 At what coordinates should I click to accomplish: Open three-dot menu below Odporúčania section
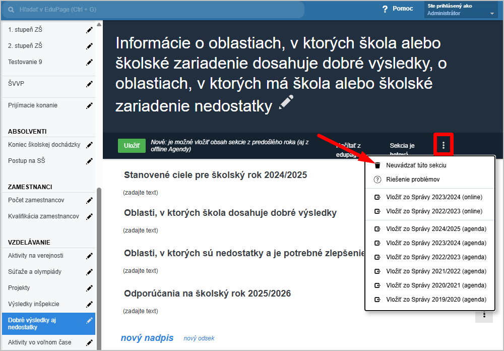point(484,315)
